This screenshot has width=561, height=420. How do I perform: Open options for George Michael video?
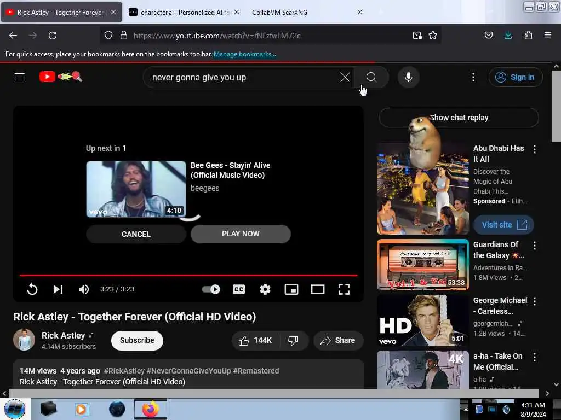click(x=534, y=301)
